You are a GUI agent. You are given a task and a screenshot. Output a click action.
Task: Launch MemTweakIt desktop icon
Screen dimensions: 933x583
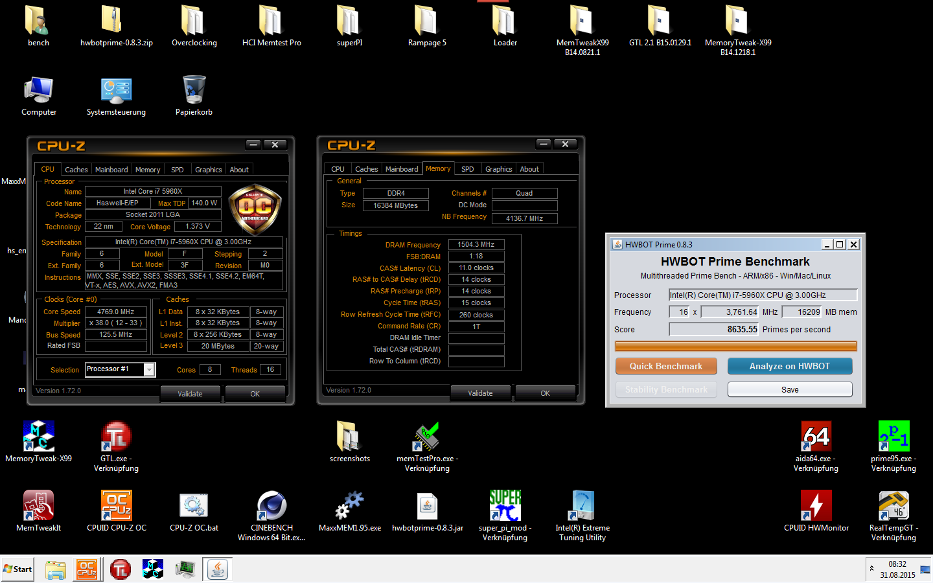38,511
